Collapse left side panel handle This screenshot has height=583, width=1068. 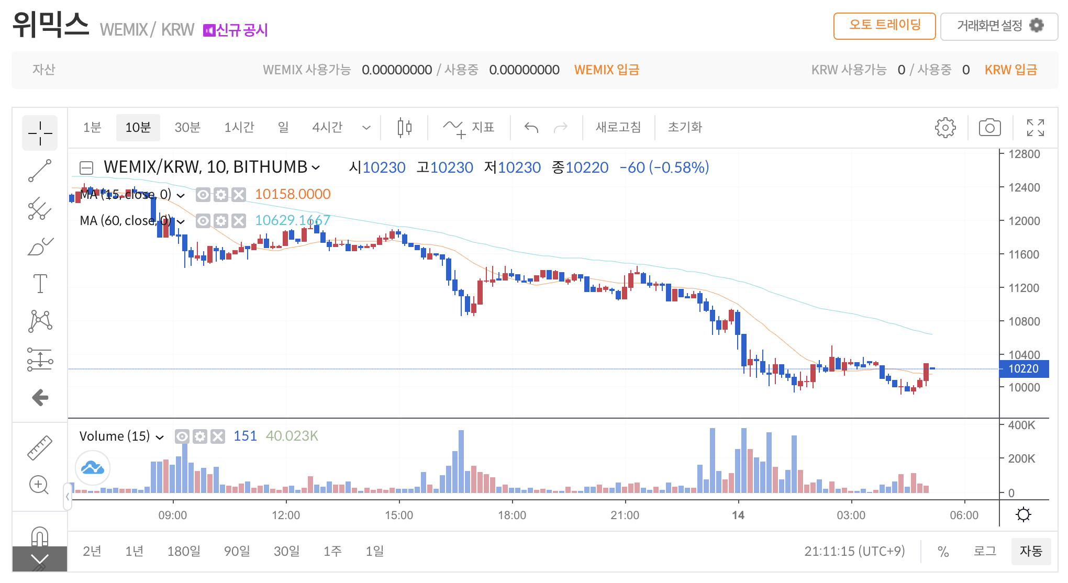point(68,496)
